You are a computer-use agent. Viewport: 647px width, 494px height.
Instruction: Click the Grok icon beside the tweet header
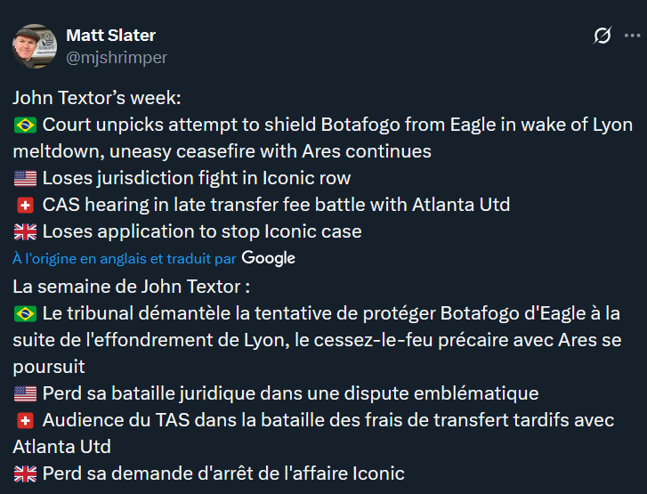click(x=603, y=36)
